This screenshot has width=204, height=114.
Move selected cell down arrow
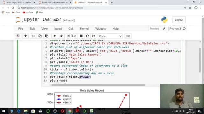[61, 36]
